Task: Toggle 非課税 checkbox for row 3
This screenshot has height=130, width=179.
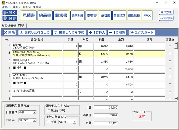Action: pyautogui.click(x=170, y=61)
